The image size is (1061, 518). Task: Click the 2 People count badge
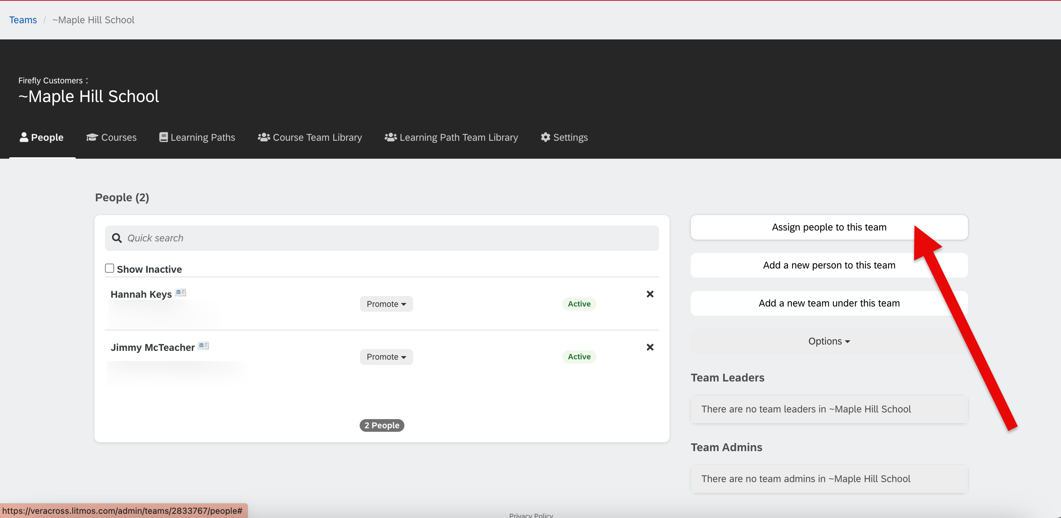(x=382, y=425)
